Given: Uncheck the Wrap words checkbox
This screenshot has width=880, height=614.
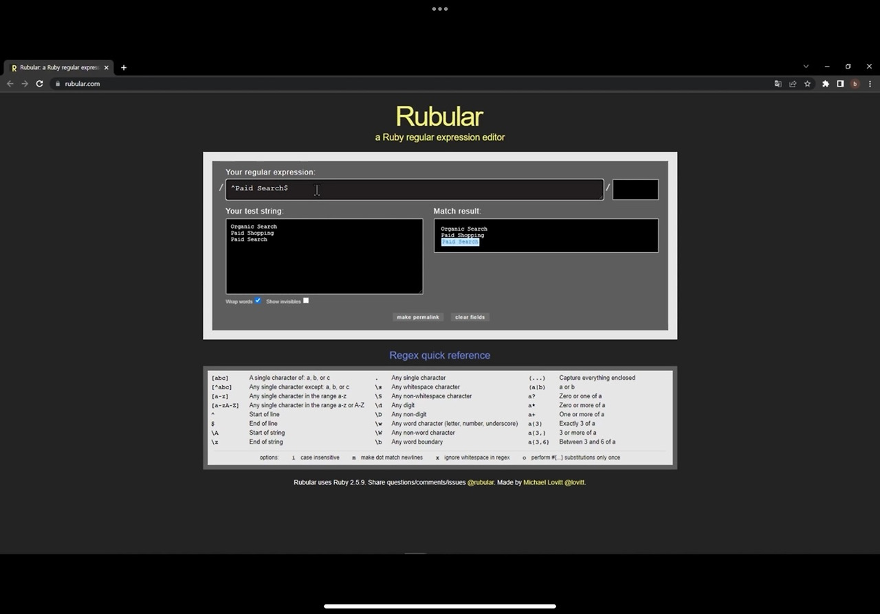Looking at the screenshot, I should (x=258, y=300).
